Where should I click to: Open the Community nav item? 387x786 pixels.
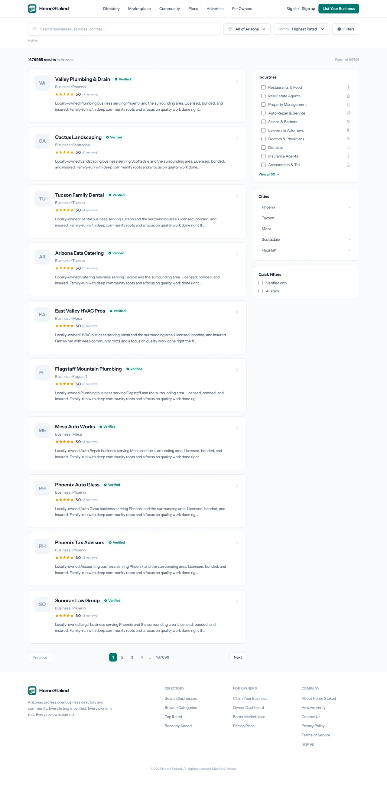click(169, 8)
